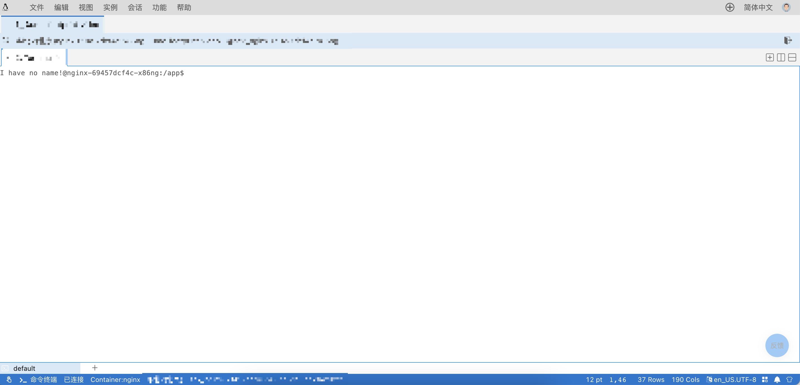Change font size via 12 pt indicator
800x385 pixels.
[x=594, y=379]
